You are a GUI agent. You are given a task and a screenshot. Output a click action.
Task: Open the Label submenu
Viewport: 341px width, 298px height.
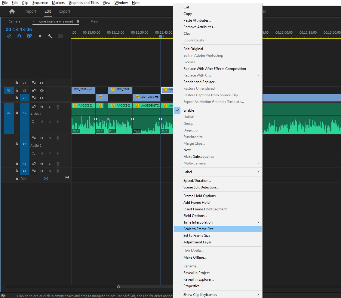188,172
